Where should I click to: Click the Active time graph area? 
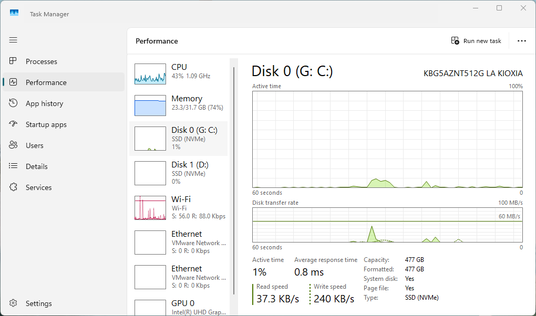387,140
